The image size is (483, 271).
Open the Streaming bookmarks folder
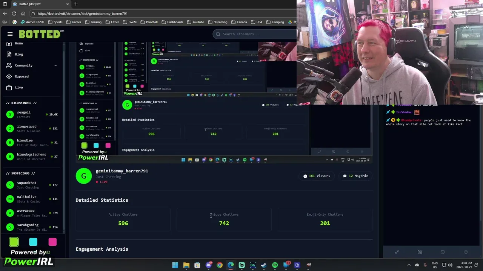[218, 22]
